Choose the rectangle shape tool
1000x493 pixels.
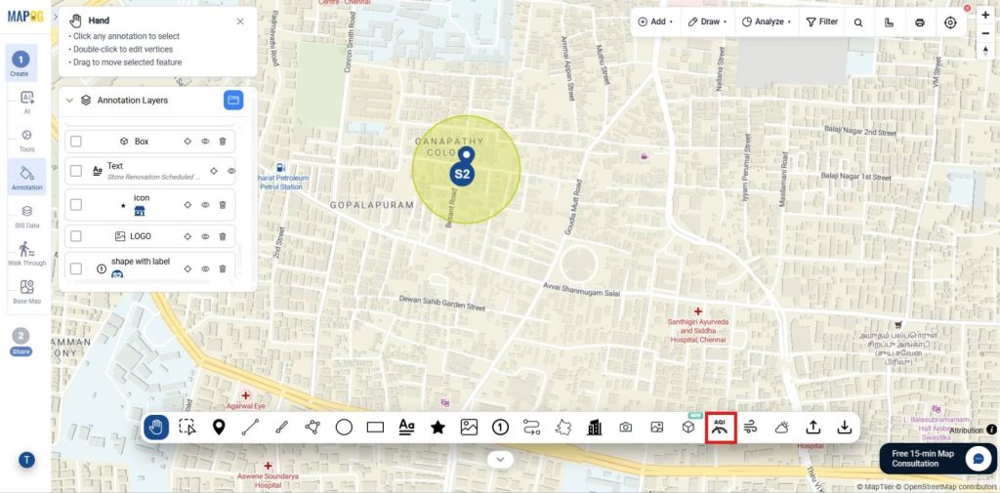[375, 428]
